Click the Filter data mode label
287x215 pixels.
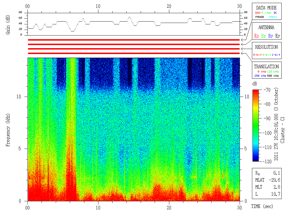point(267,13)
